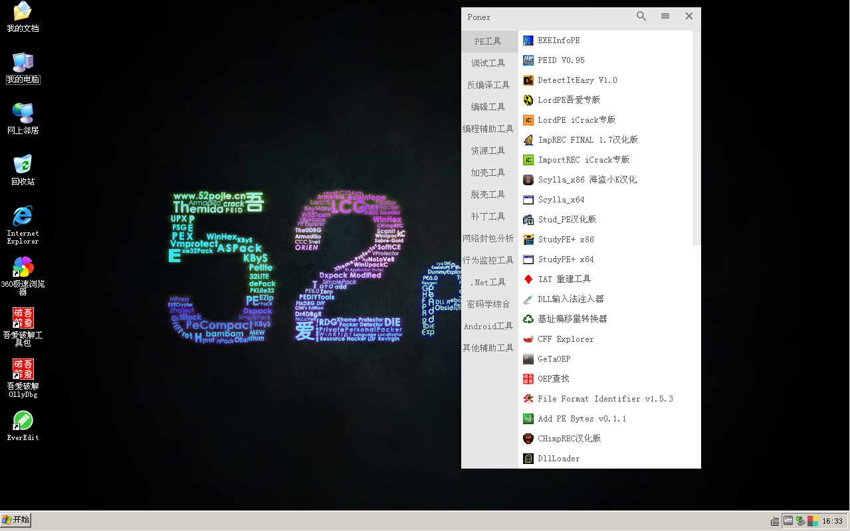Click the search icon in the Poner title bar
850x531 pixels.
click(x=641, y=16)
